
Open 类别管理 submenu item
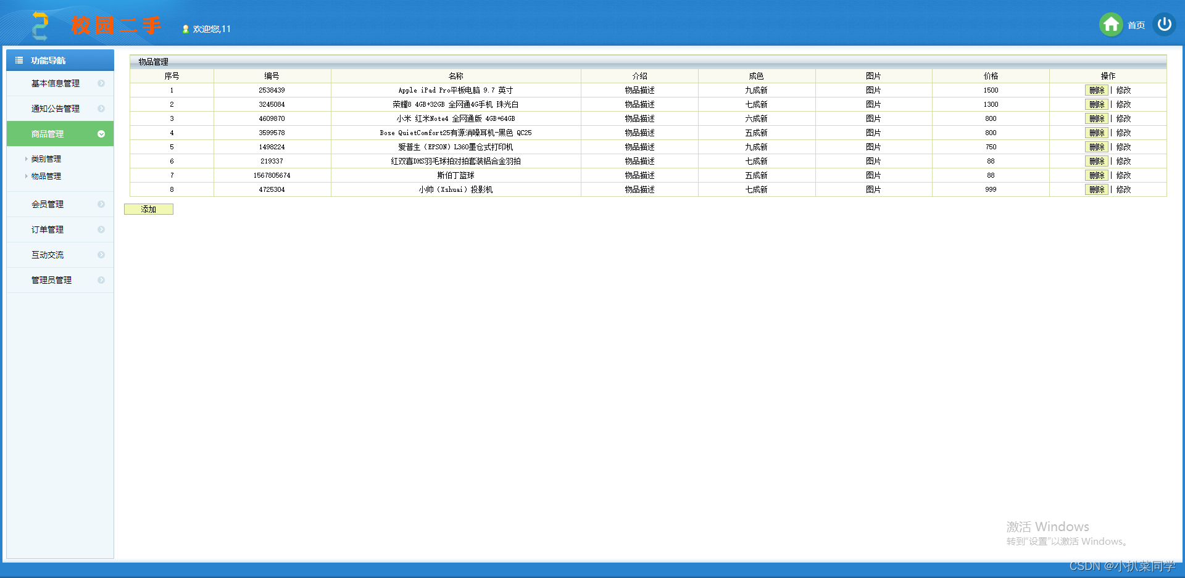click(46, 159)
